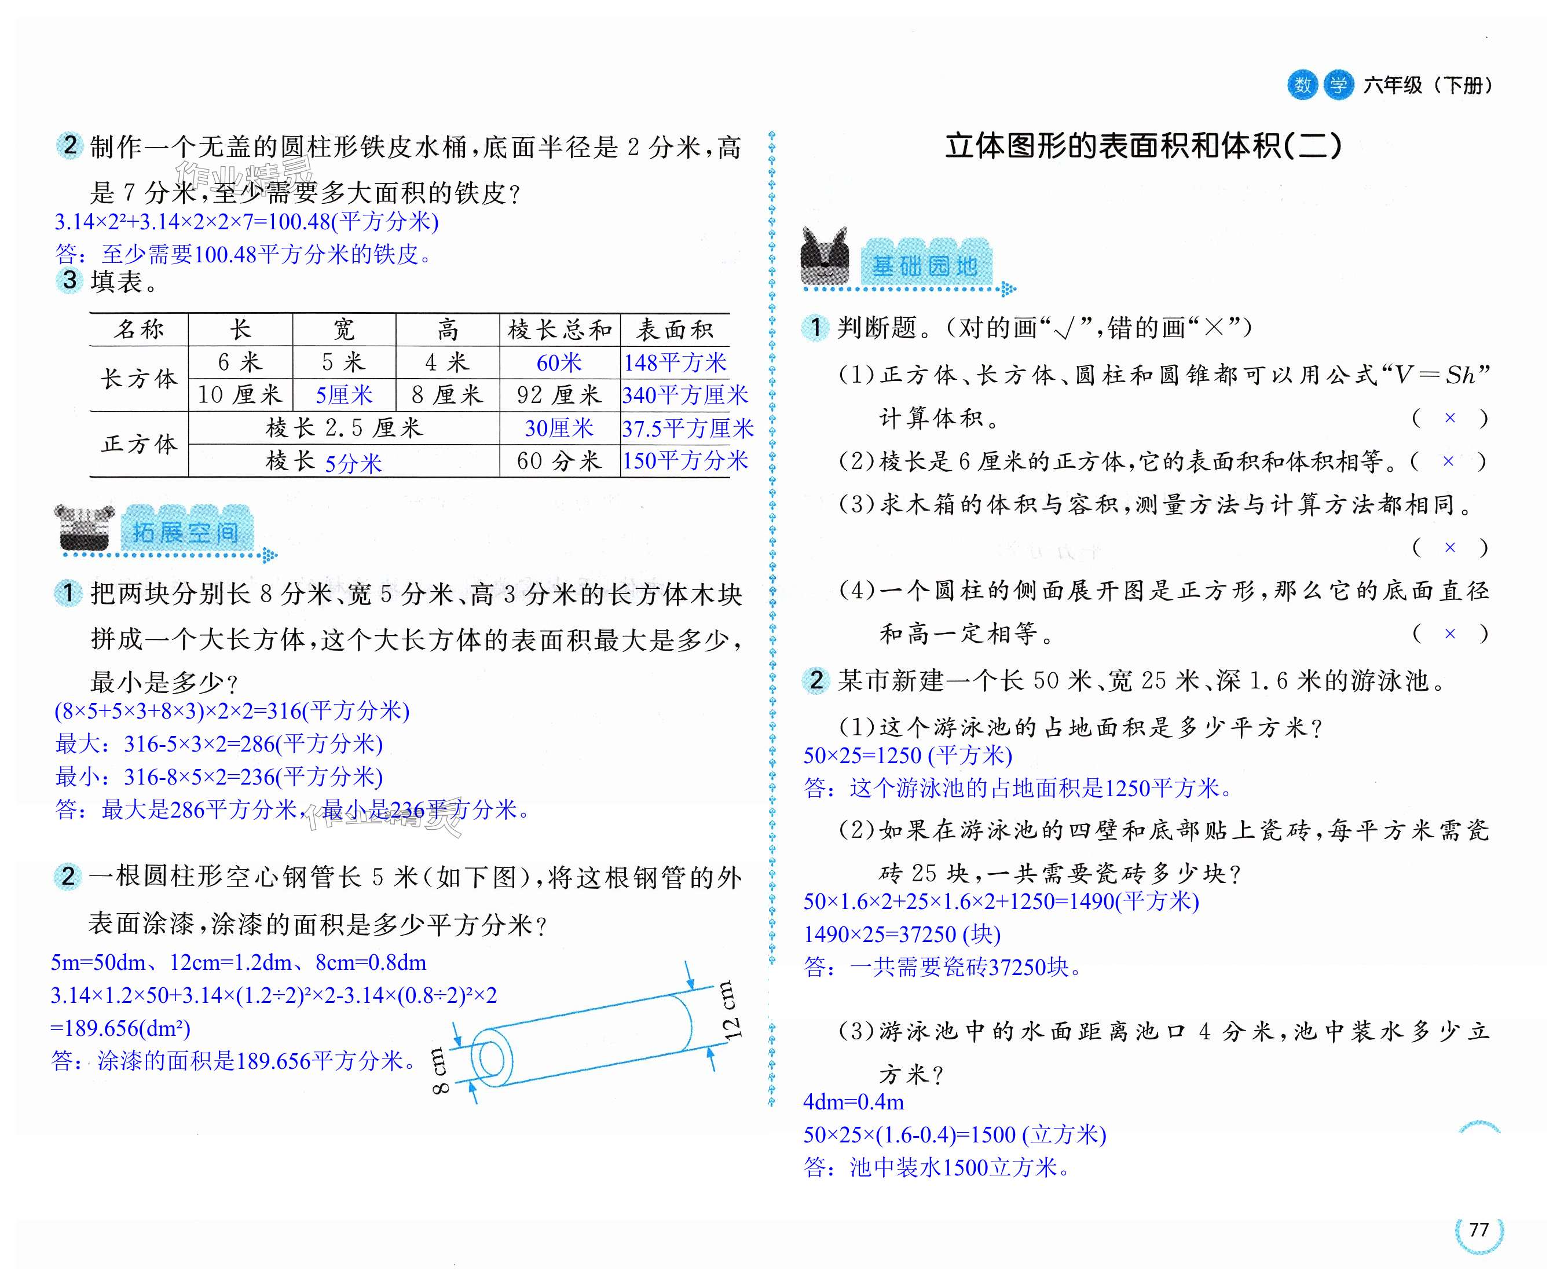1564x1286 pixels.
Task: Click the table cell '60 分米'
Action: click(x=559, y=461)
